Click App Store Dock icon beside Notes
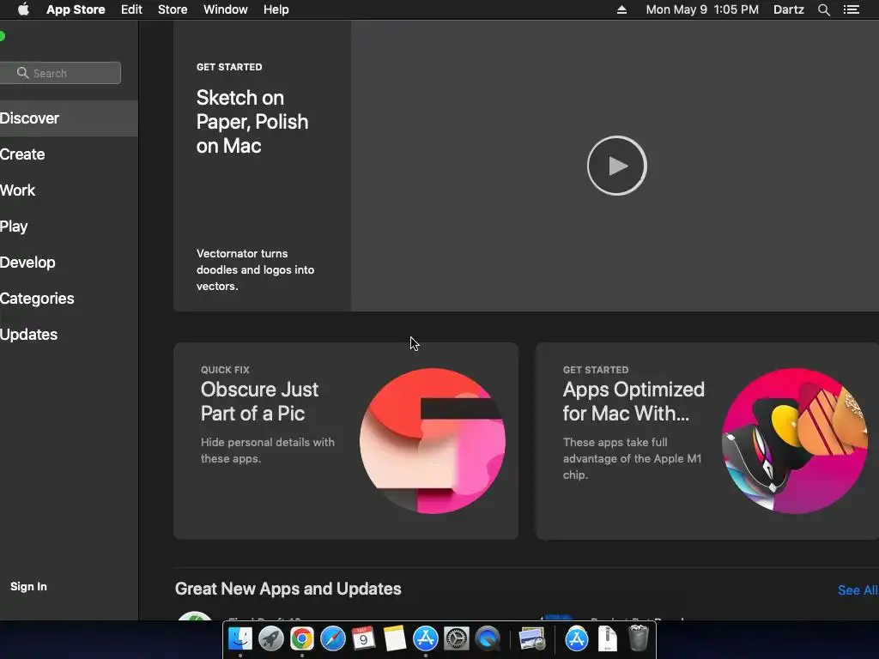This screenshot has height=659, width=879. tap(426, 638)
